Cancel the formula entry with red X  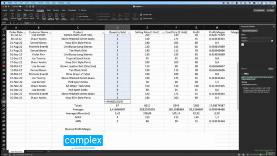tap(14, 23)
